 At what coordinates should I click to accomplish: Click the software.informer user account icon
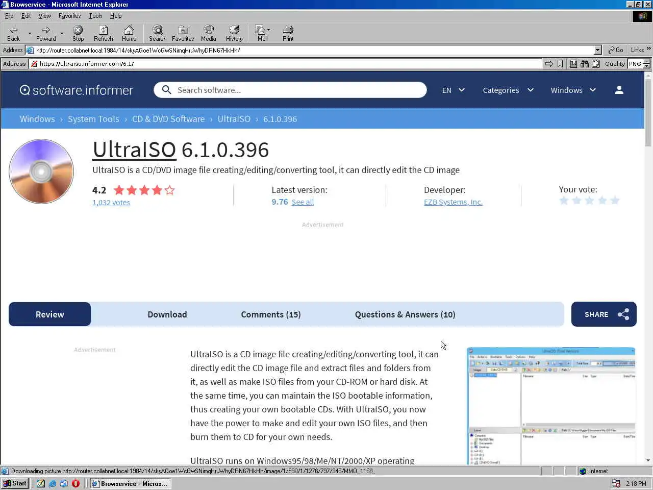point(619,90)
